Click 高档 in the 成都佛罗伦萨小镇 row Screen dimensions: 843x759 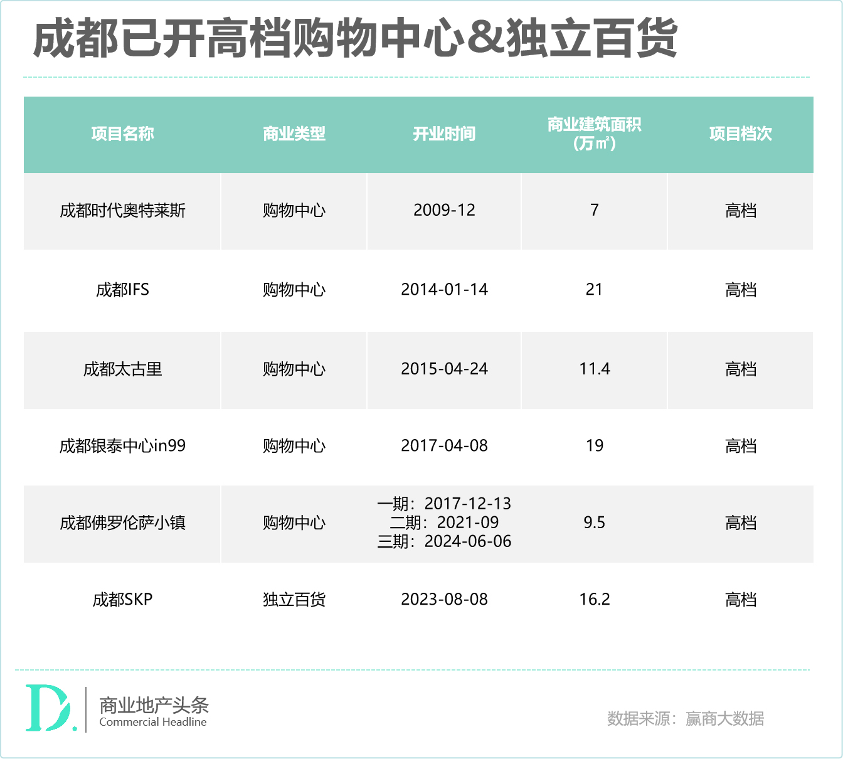tap(741, 523)
